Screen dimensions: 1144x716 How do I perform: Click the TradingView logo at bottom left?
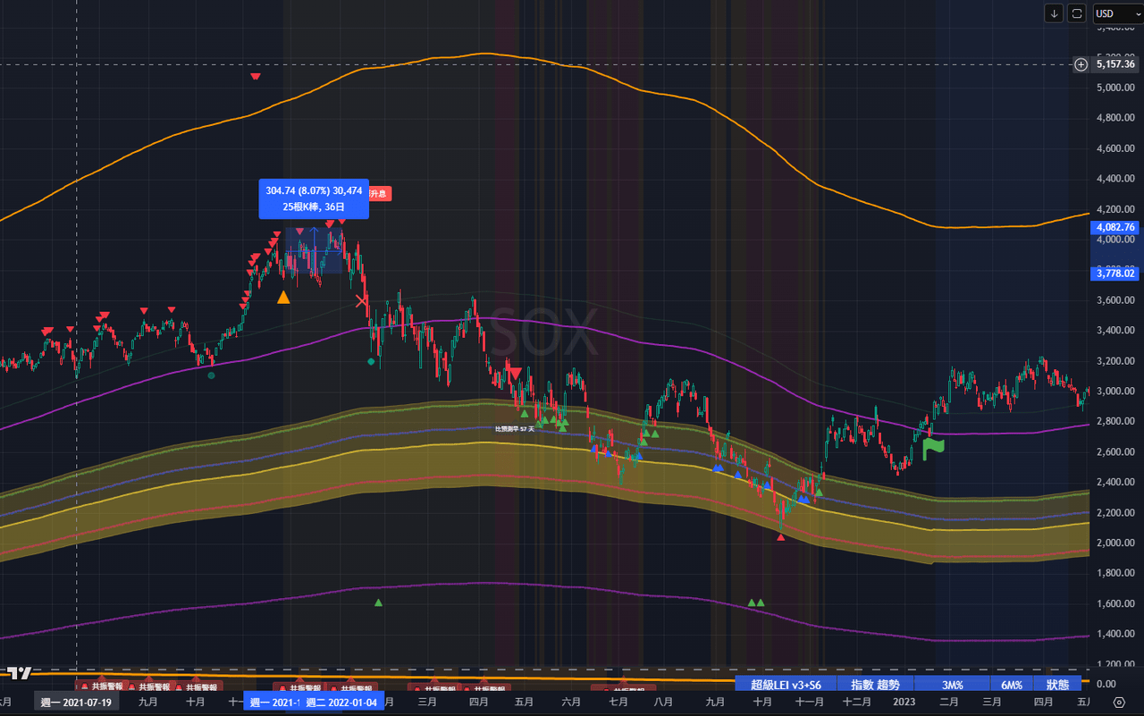(21, 673)
